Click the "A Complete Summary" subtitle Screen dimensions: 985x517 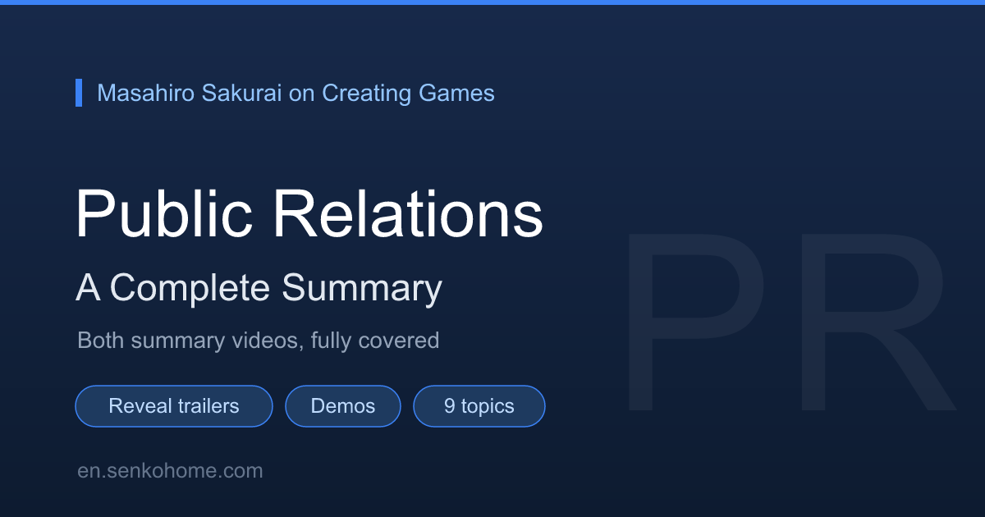(259, 288)
